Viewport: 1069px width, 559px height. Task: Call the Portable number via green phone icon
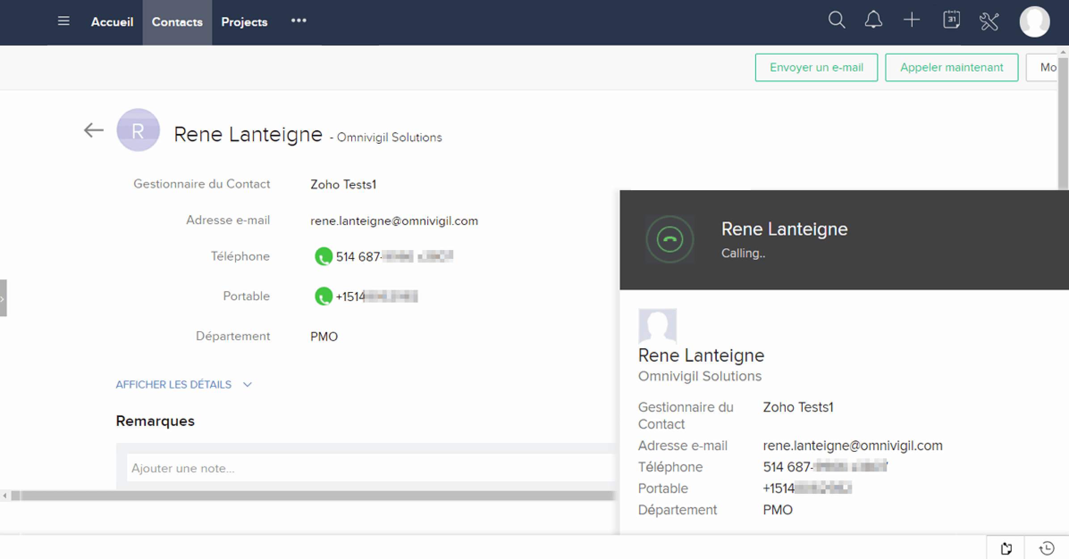coord(324,296)
